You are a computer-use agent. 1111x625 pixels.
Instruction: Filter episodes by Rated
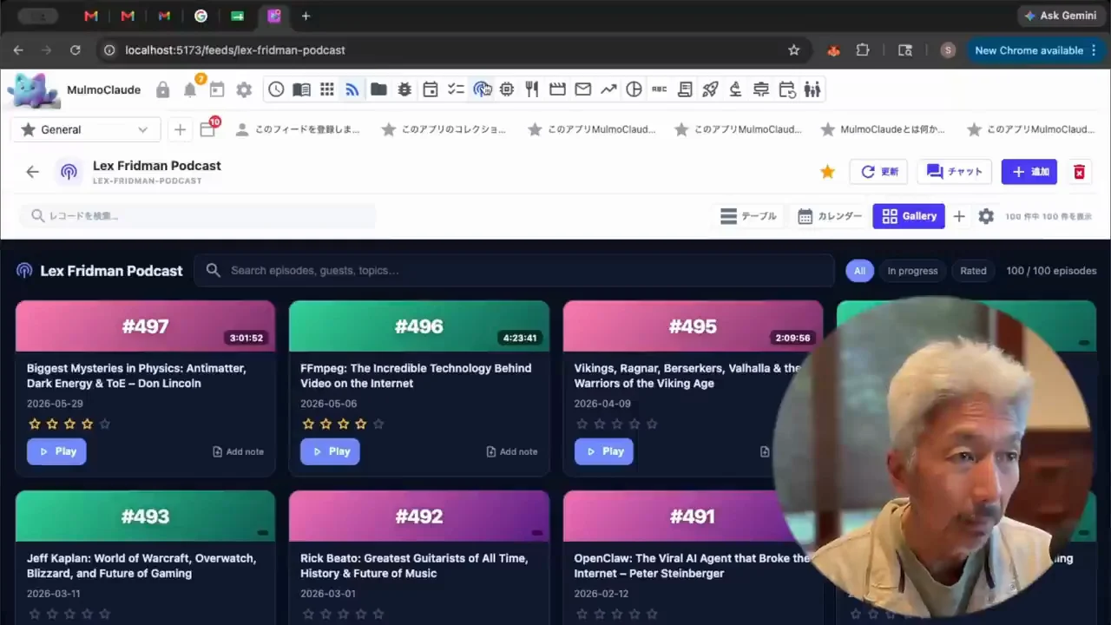(x=973, y=271)
